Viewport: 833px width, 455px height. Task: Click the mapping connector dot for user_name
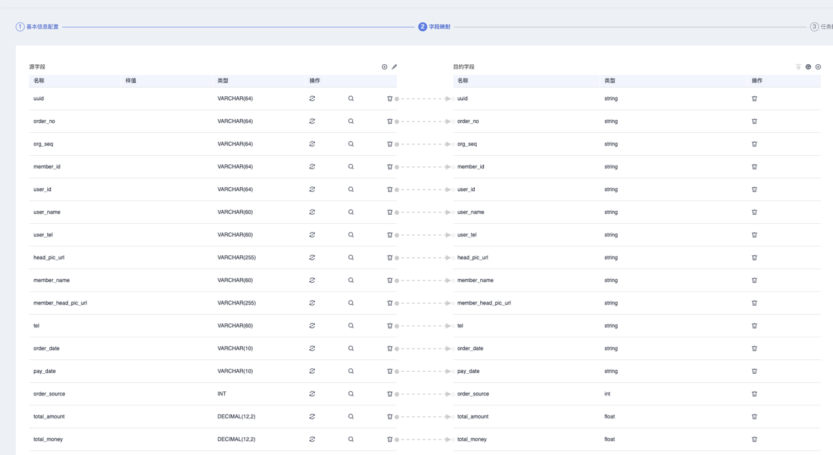pyautogui.click(x=397, y=213)
